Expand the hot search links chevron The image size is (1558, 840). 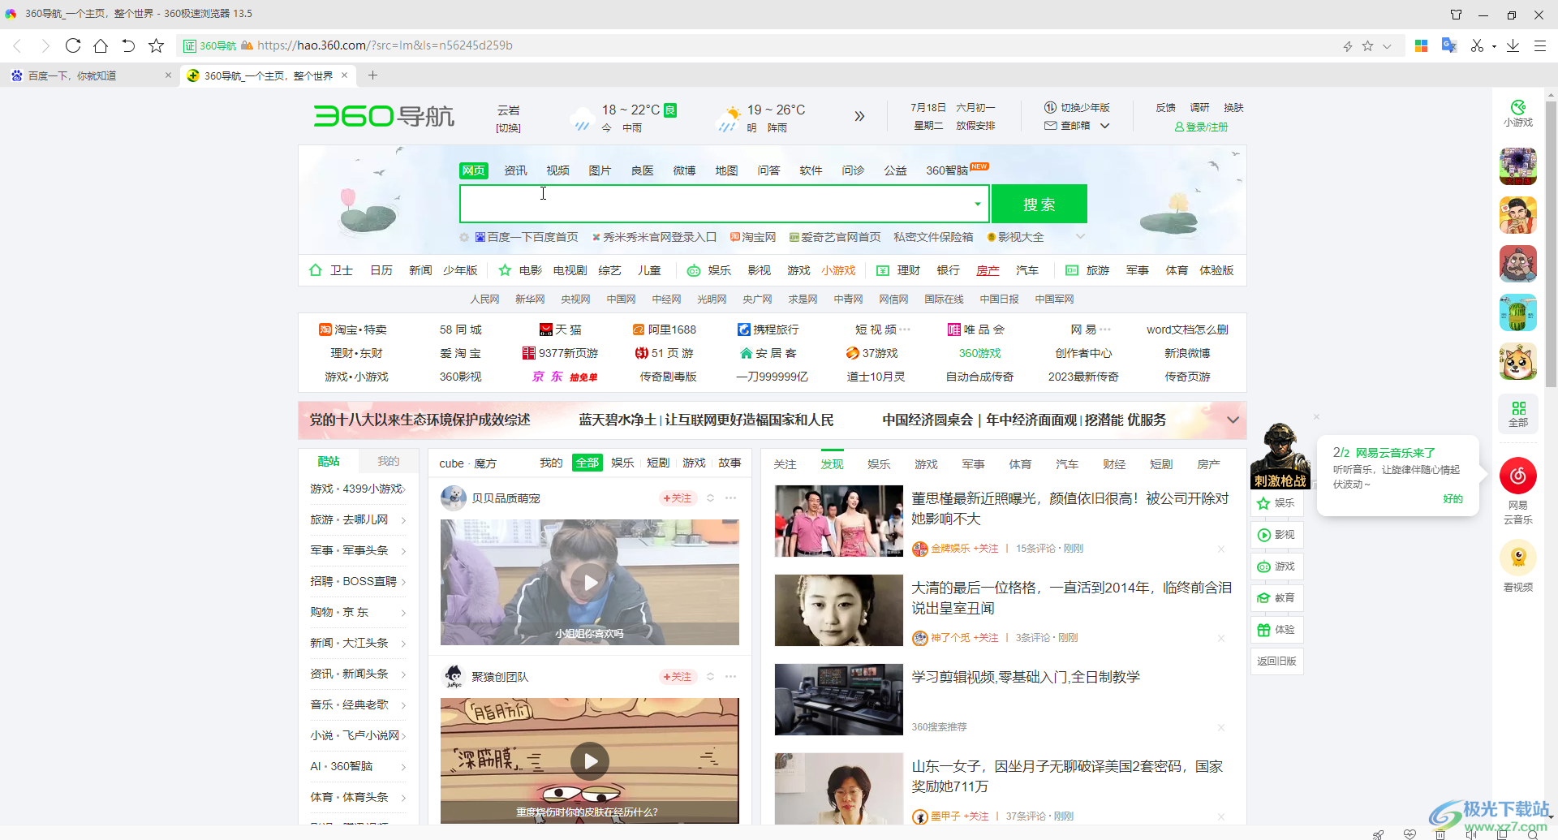click(1080, 236)
